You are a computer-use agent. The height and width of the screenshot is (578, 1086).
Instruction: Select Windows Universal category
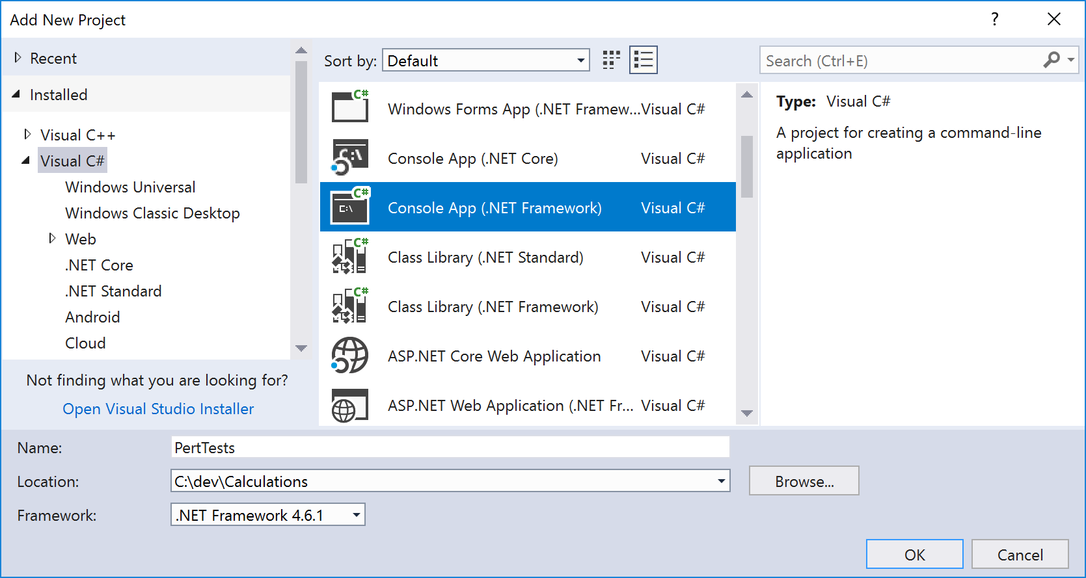(130, 187)
